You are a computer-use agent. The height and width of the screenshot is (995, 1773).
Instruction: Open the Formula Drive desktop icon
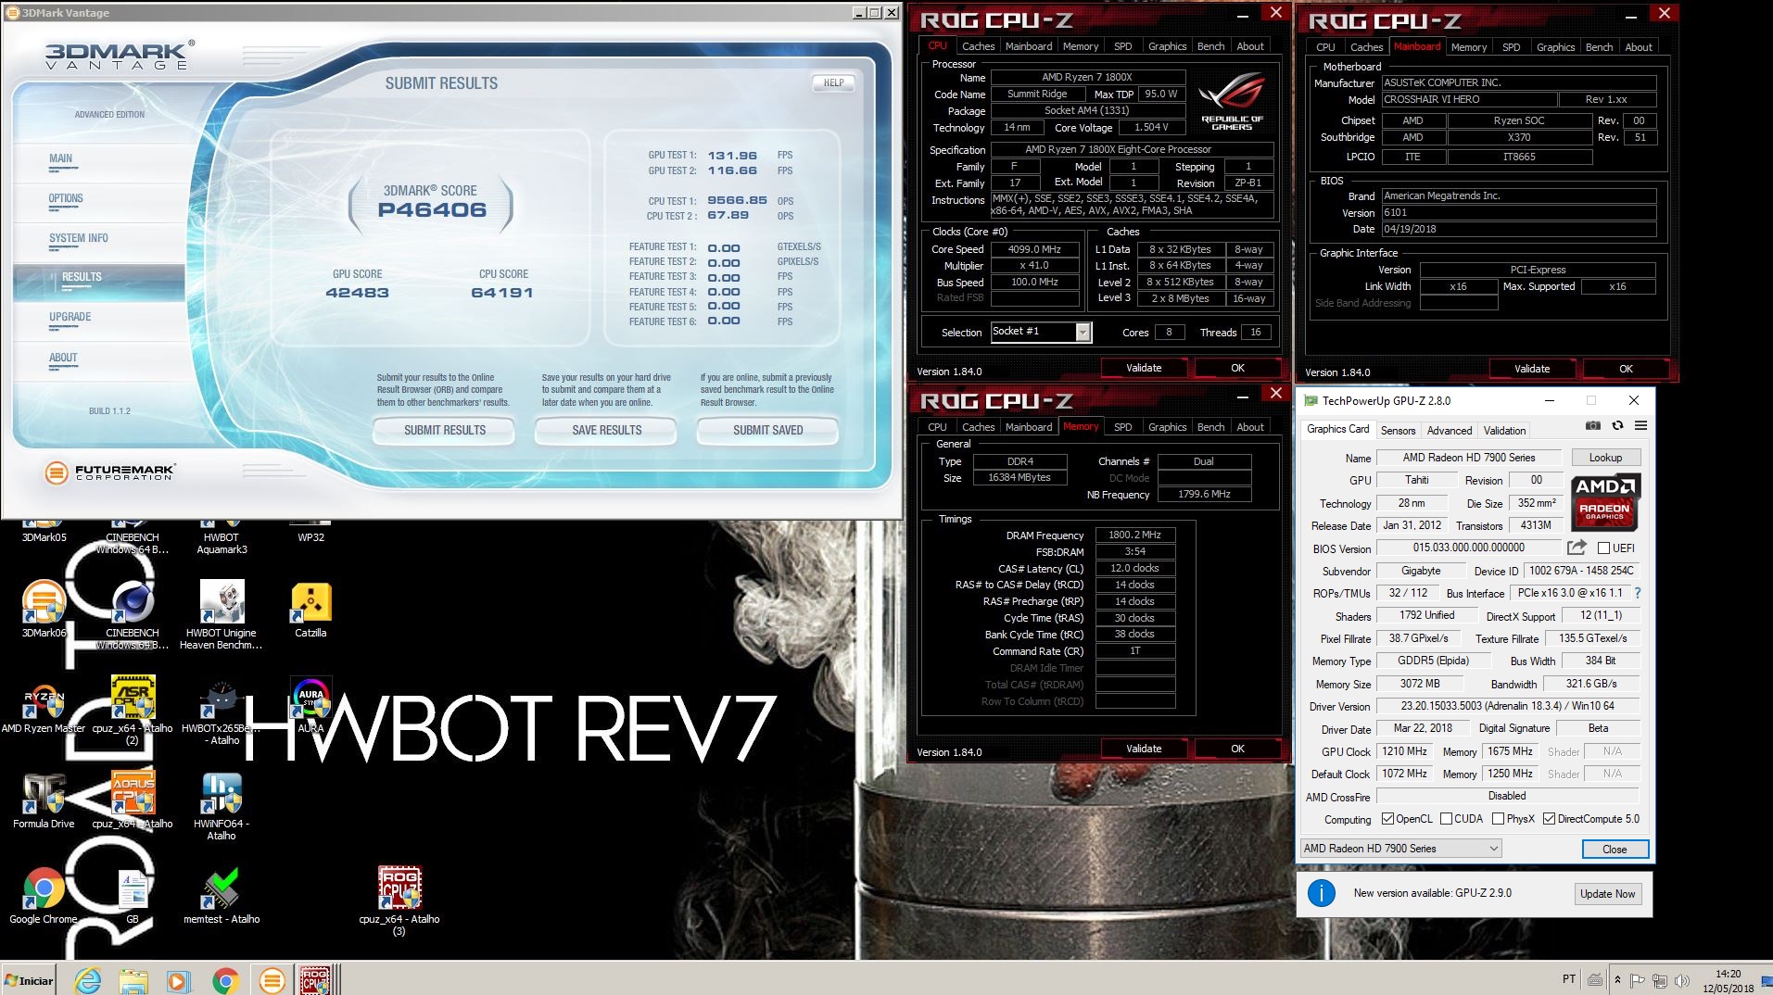tap(44, 800)
